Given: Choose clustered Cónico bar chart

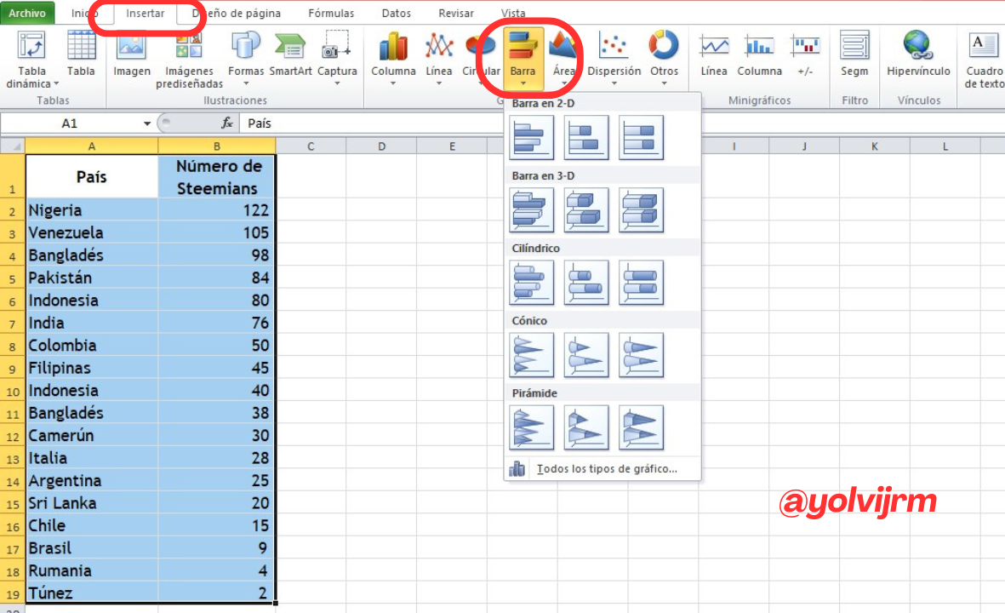Looking at the screenshot, I should [531, 354].
